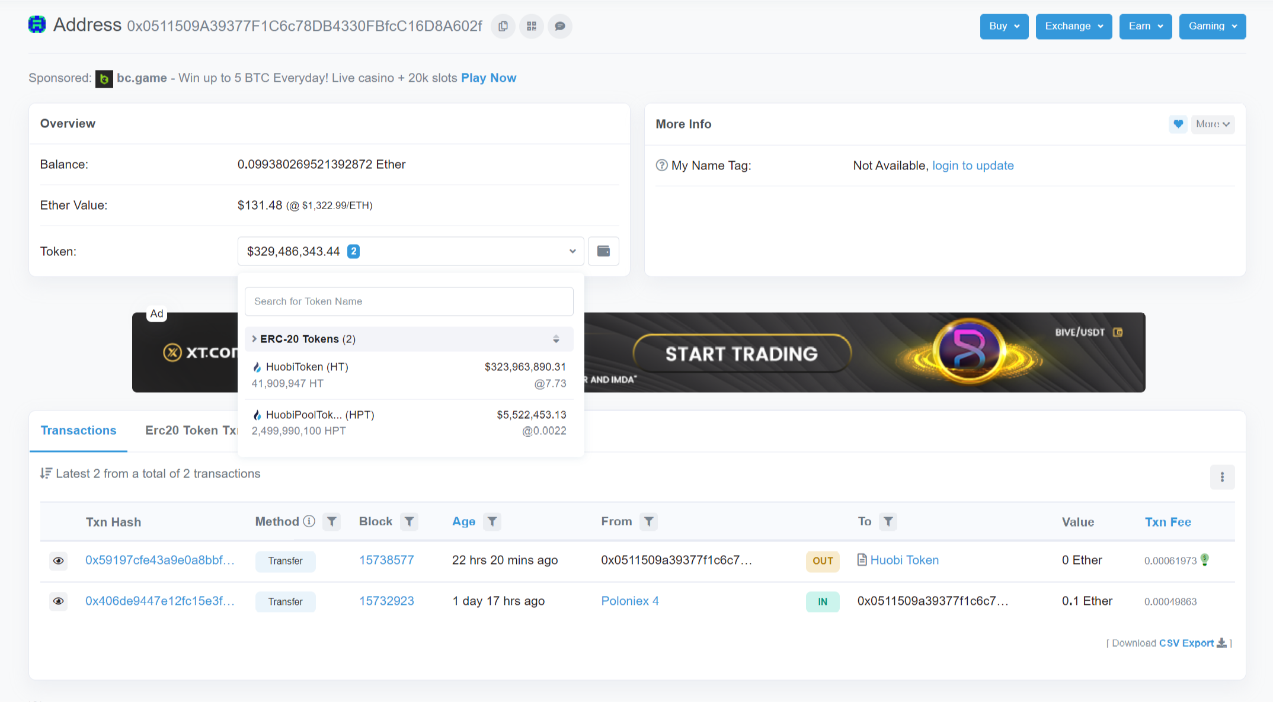
Task: Open transaction hash 0x59197cfe43a9e0a8bbf
Action: point(160,560)
